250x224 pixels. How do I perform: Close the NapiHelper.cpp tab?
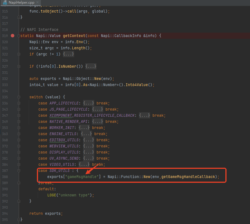(x=37, y=3)
